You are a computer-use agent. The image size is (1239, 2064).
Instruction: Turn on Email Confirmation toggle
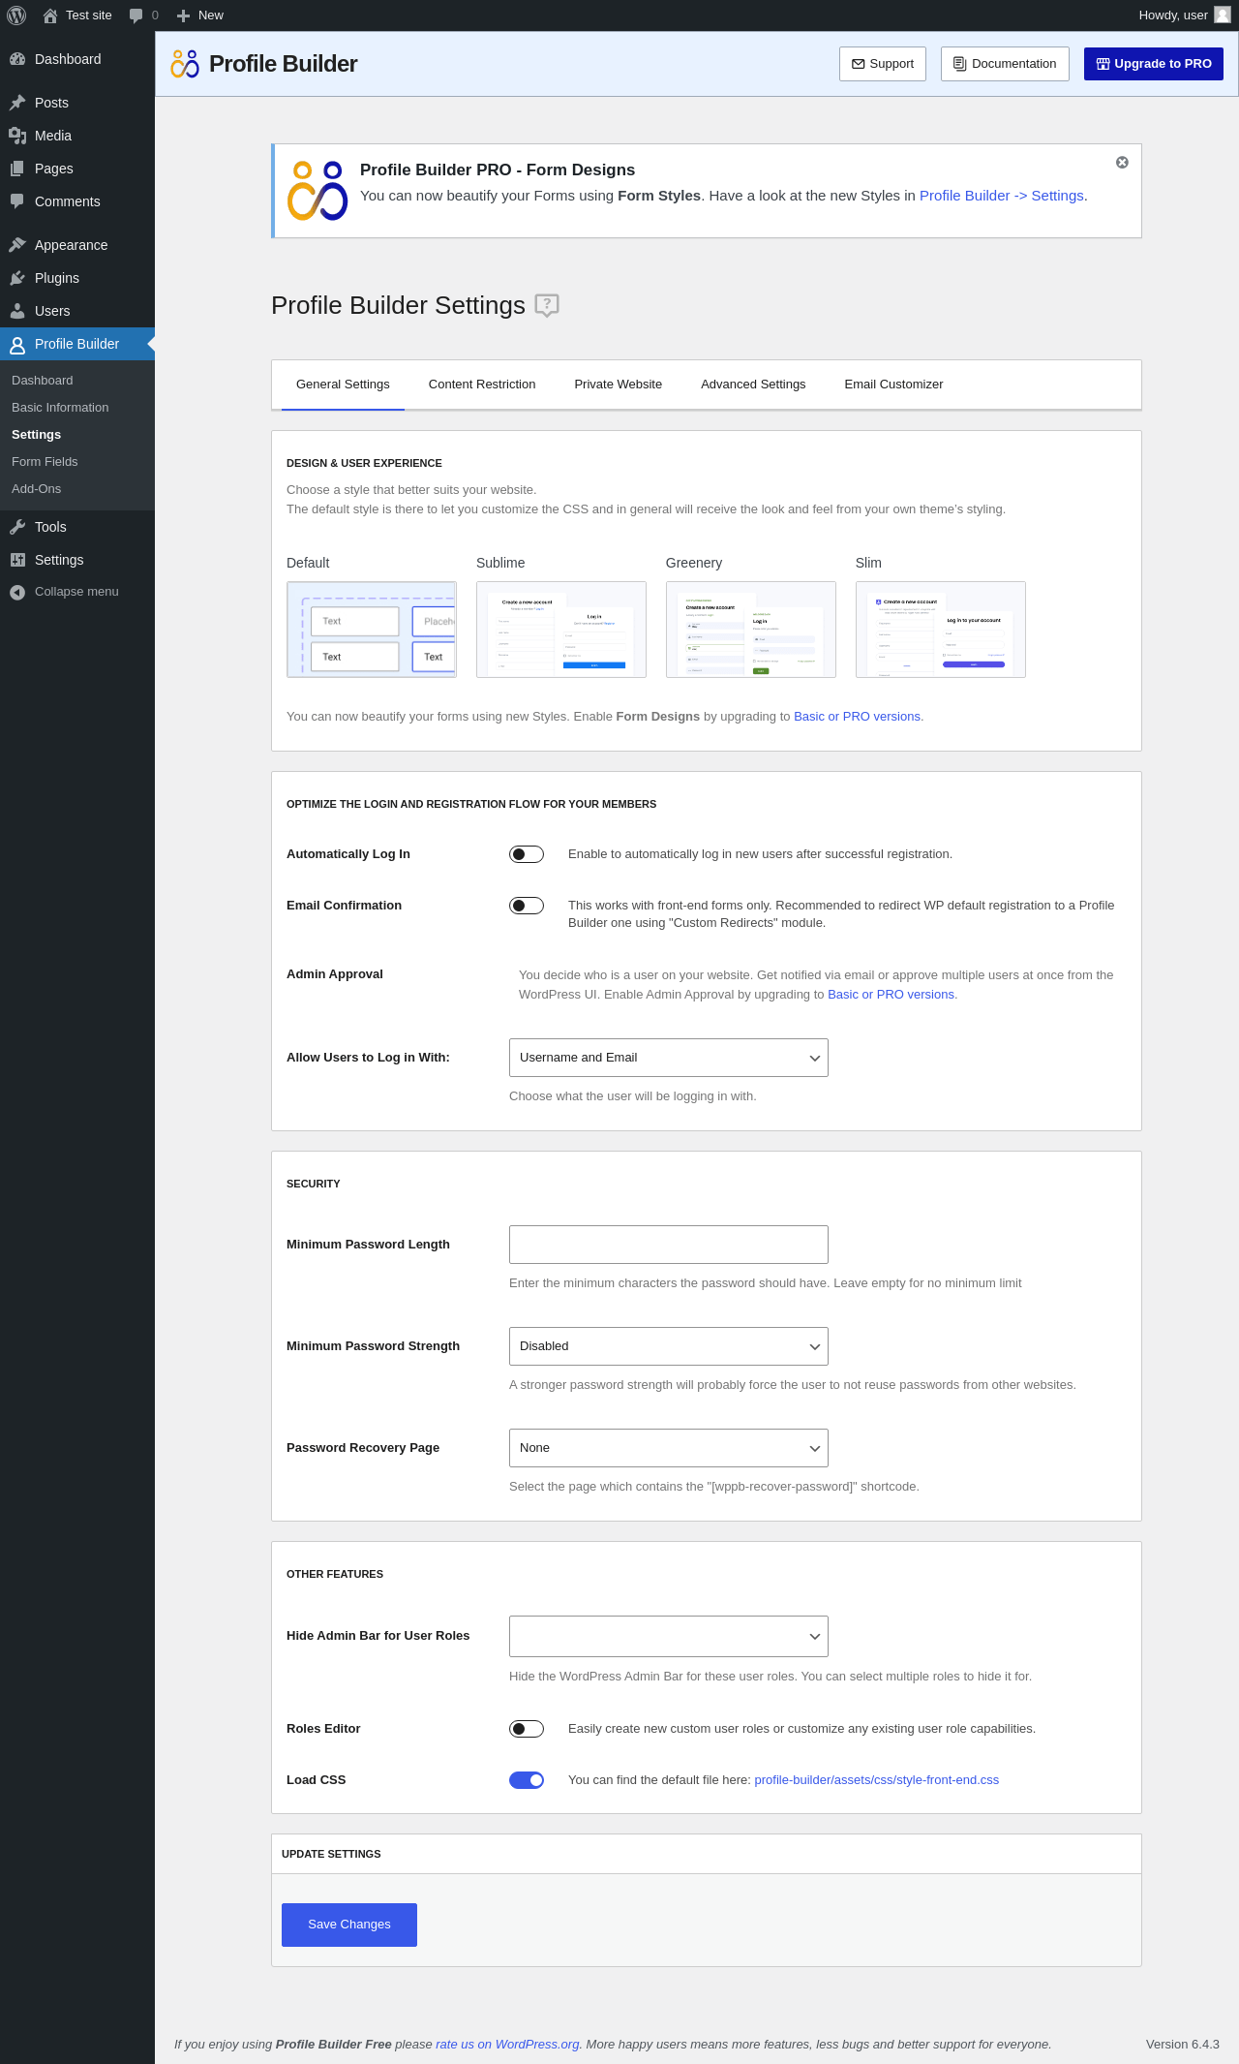point(526,906)
